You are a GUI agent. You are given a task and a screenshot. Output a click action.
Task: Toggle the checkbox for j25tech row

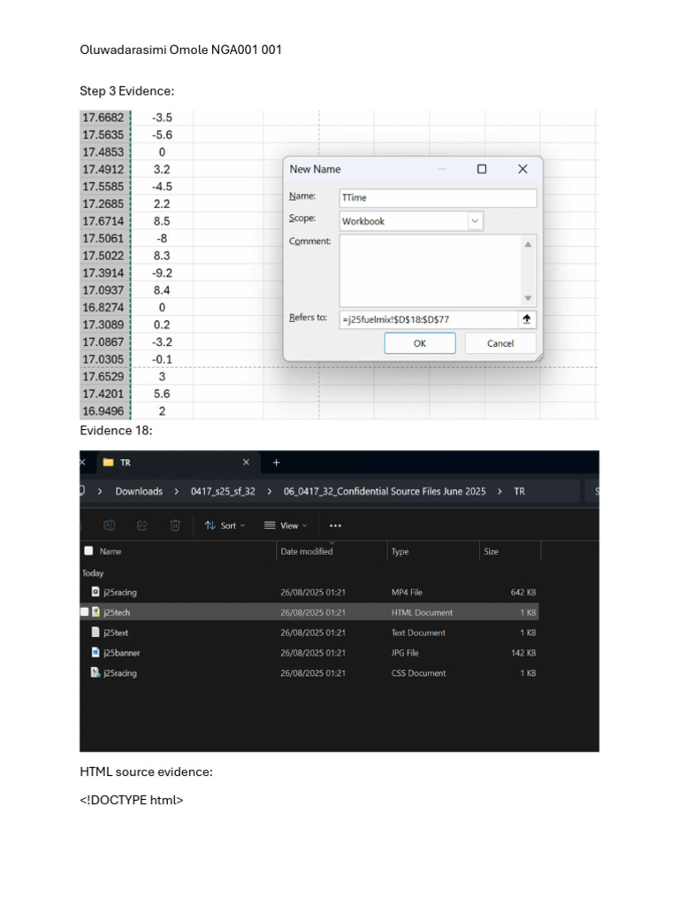tap(85, 612)
